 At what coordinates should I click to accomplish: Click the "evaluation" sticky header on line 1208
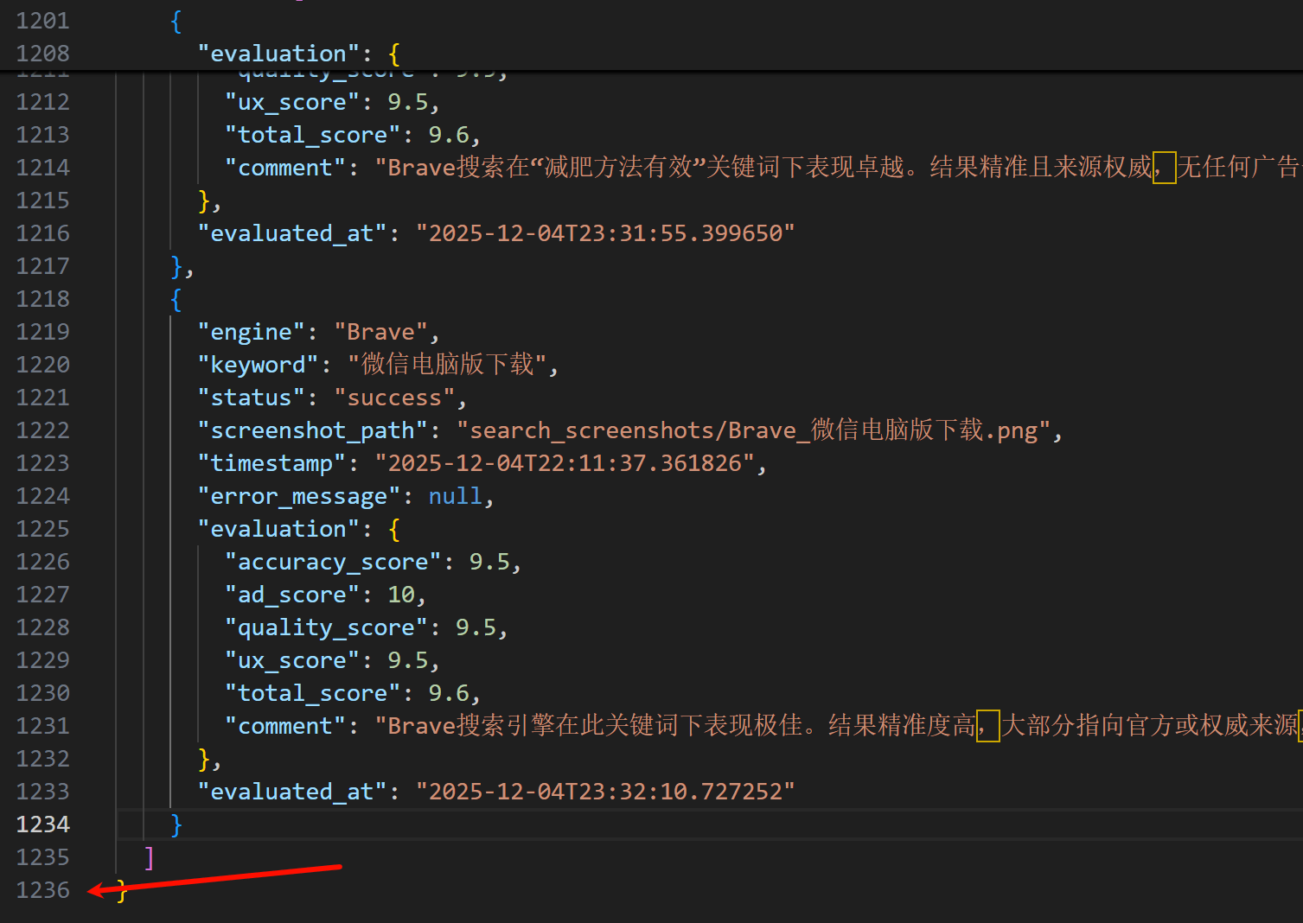pyautogui.click(x=277, y=53)
